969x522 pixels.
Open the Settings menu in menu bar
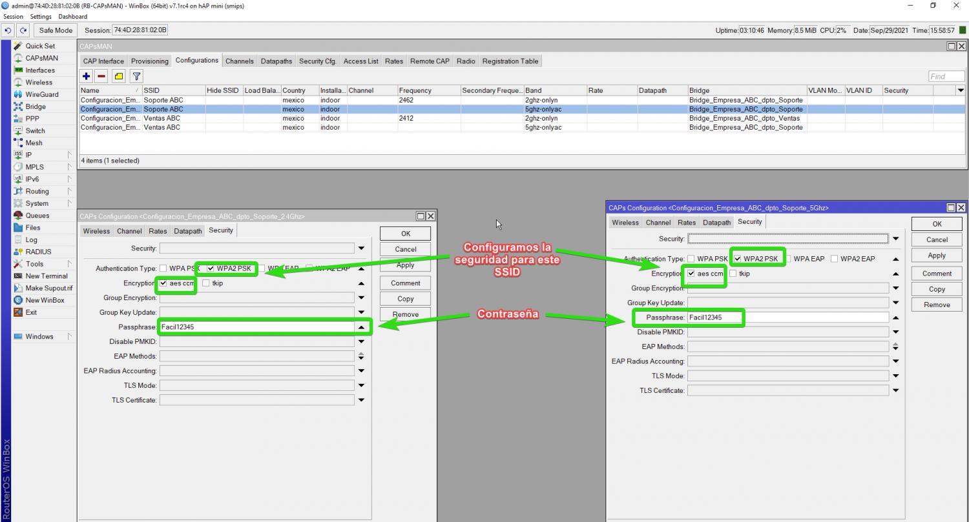[x=41, y=17]
